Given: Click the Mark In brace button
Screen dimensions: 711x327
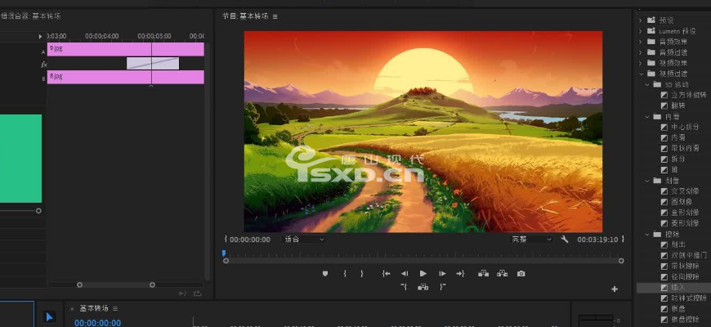Looking at the screenshot, I should [345, 274].
